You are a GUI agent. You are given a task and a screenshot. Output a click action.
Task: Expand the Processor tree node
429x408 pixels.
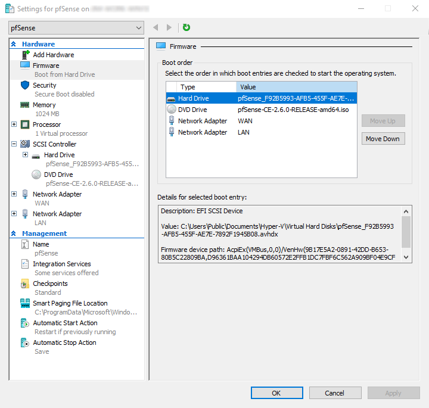click(x=14, y=124)
